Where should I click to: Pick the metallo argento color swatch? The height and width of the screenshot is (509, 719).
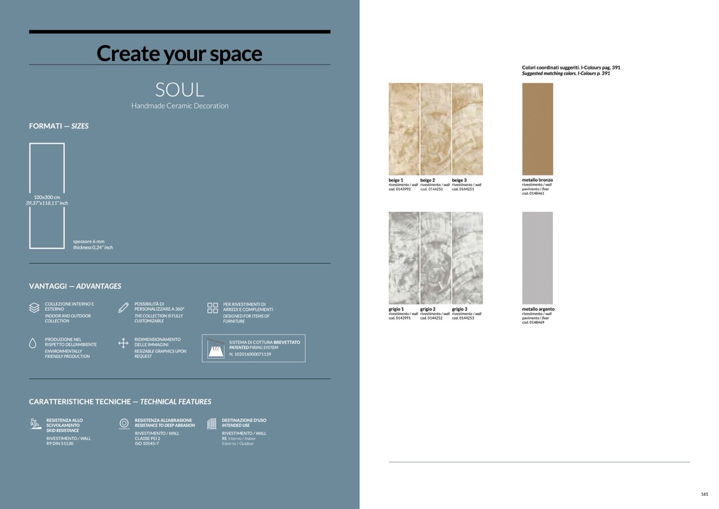pos(537,258)
